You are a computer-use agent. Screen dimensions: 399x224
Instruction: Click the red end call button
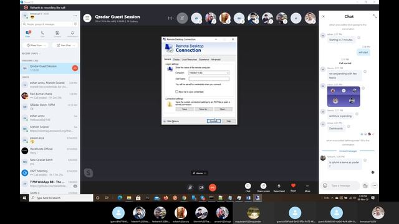tap(213, 188)
